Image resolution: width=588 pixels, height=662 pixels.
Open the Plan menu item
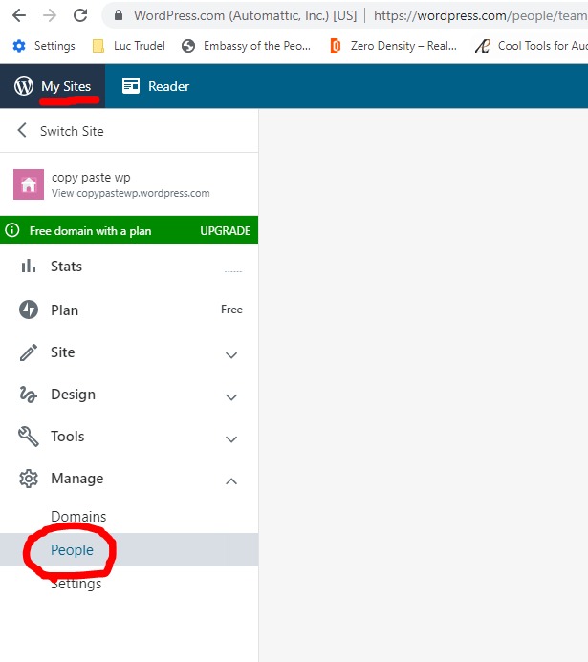tap(129, 310)
